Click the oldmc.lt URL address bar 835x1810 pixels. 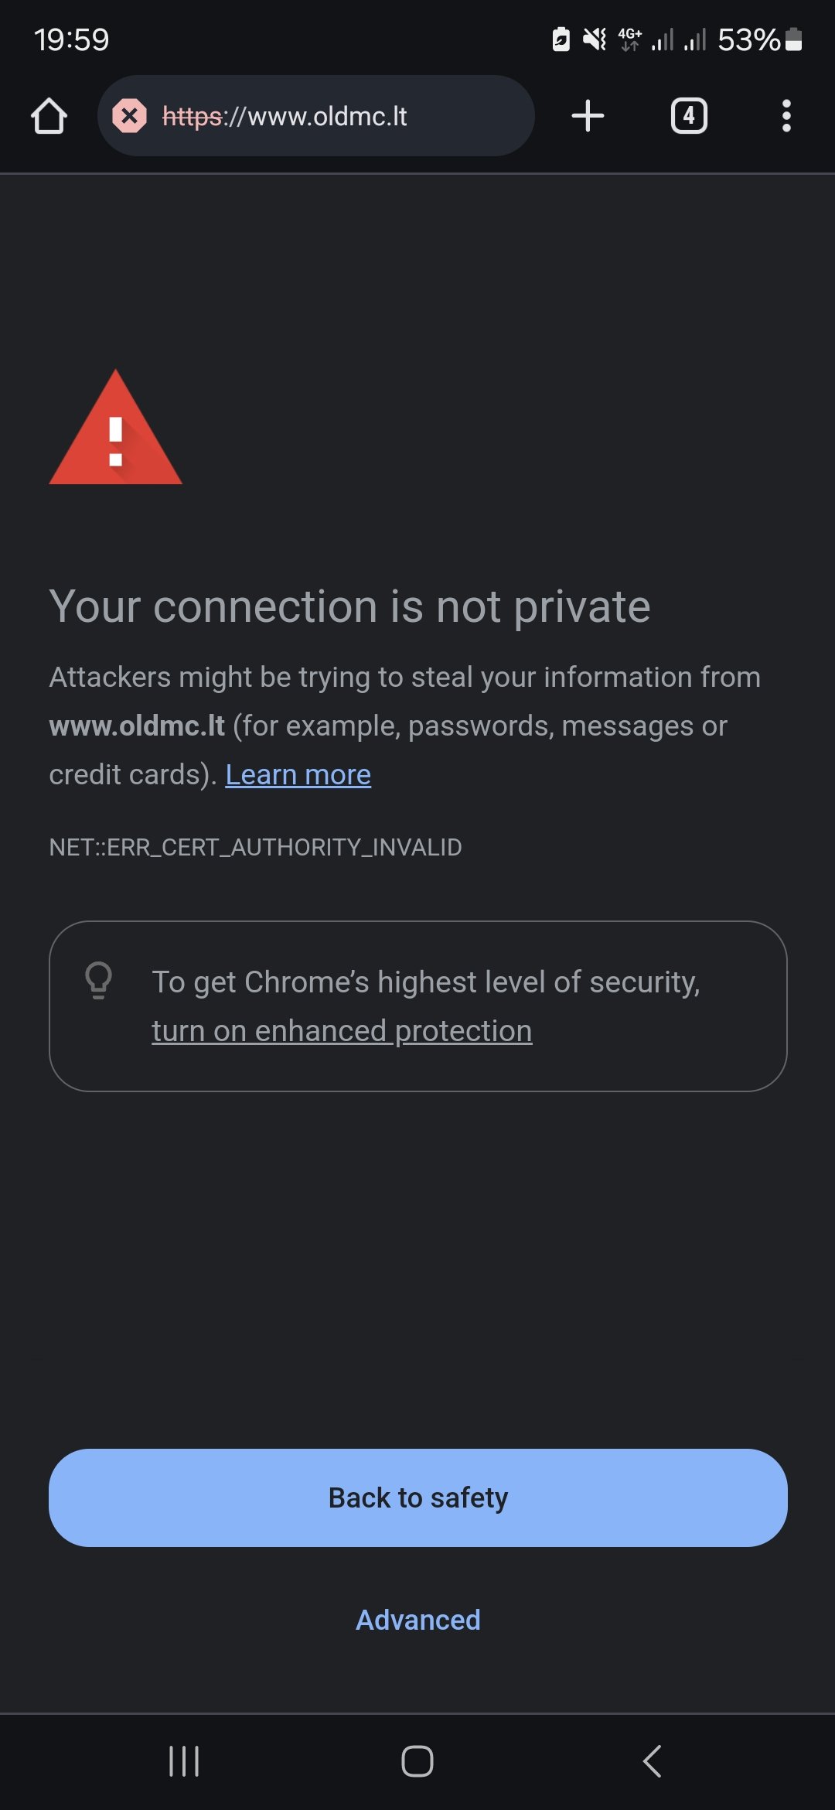(x=316, y=116)
